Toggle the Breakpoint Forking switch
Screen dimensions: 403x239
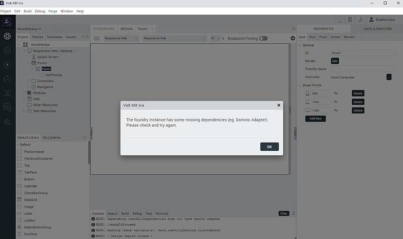pyautogui.click(x=263, y=39)
